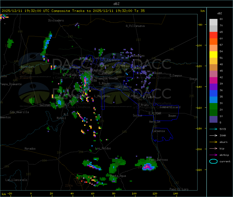The width and height of the screenshot is (233, 197).
Task: Click the 'G_ALVEAR' map label
Action: coord(155,113)
